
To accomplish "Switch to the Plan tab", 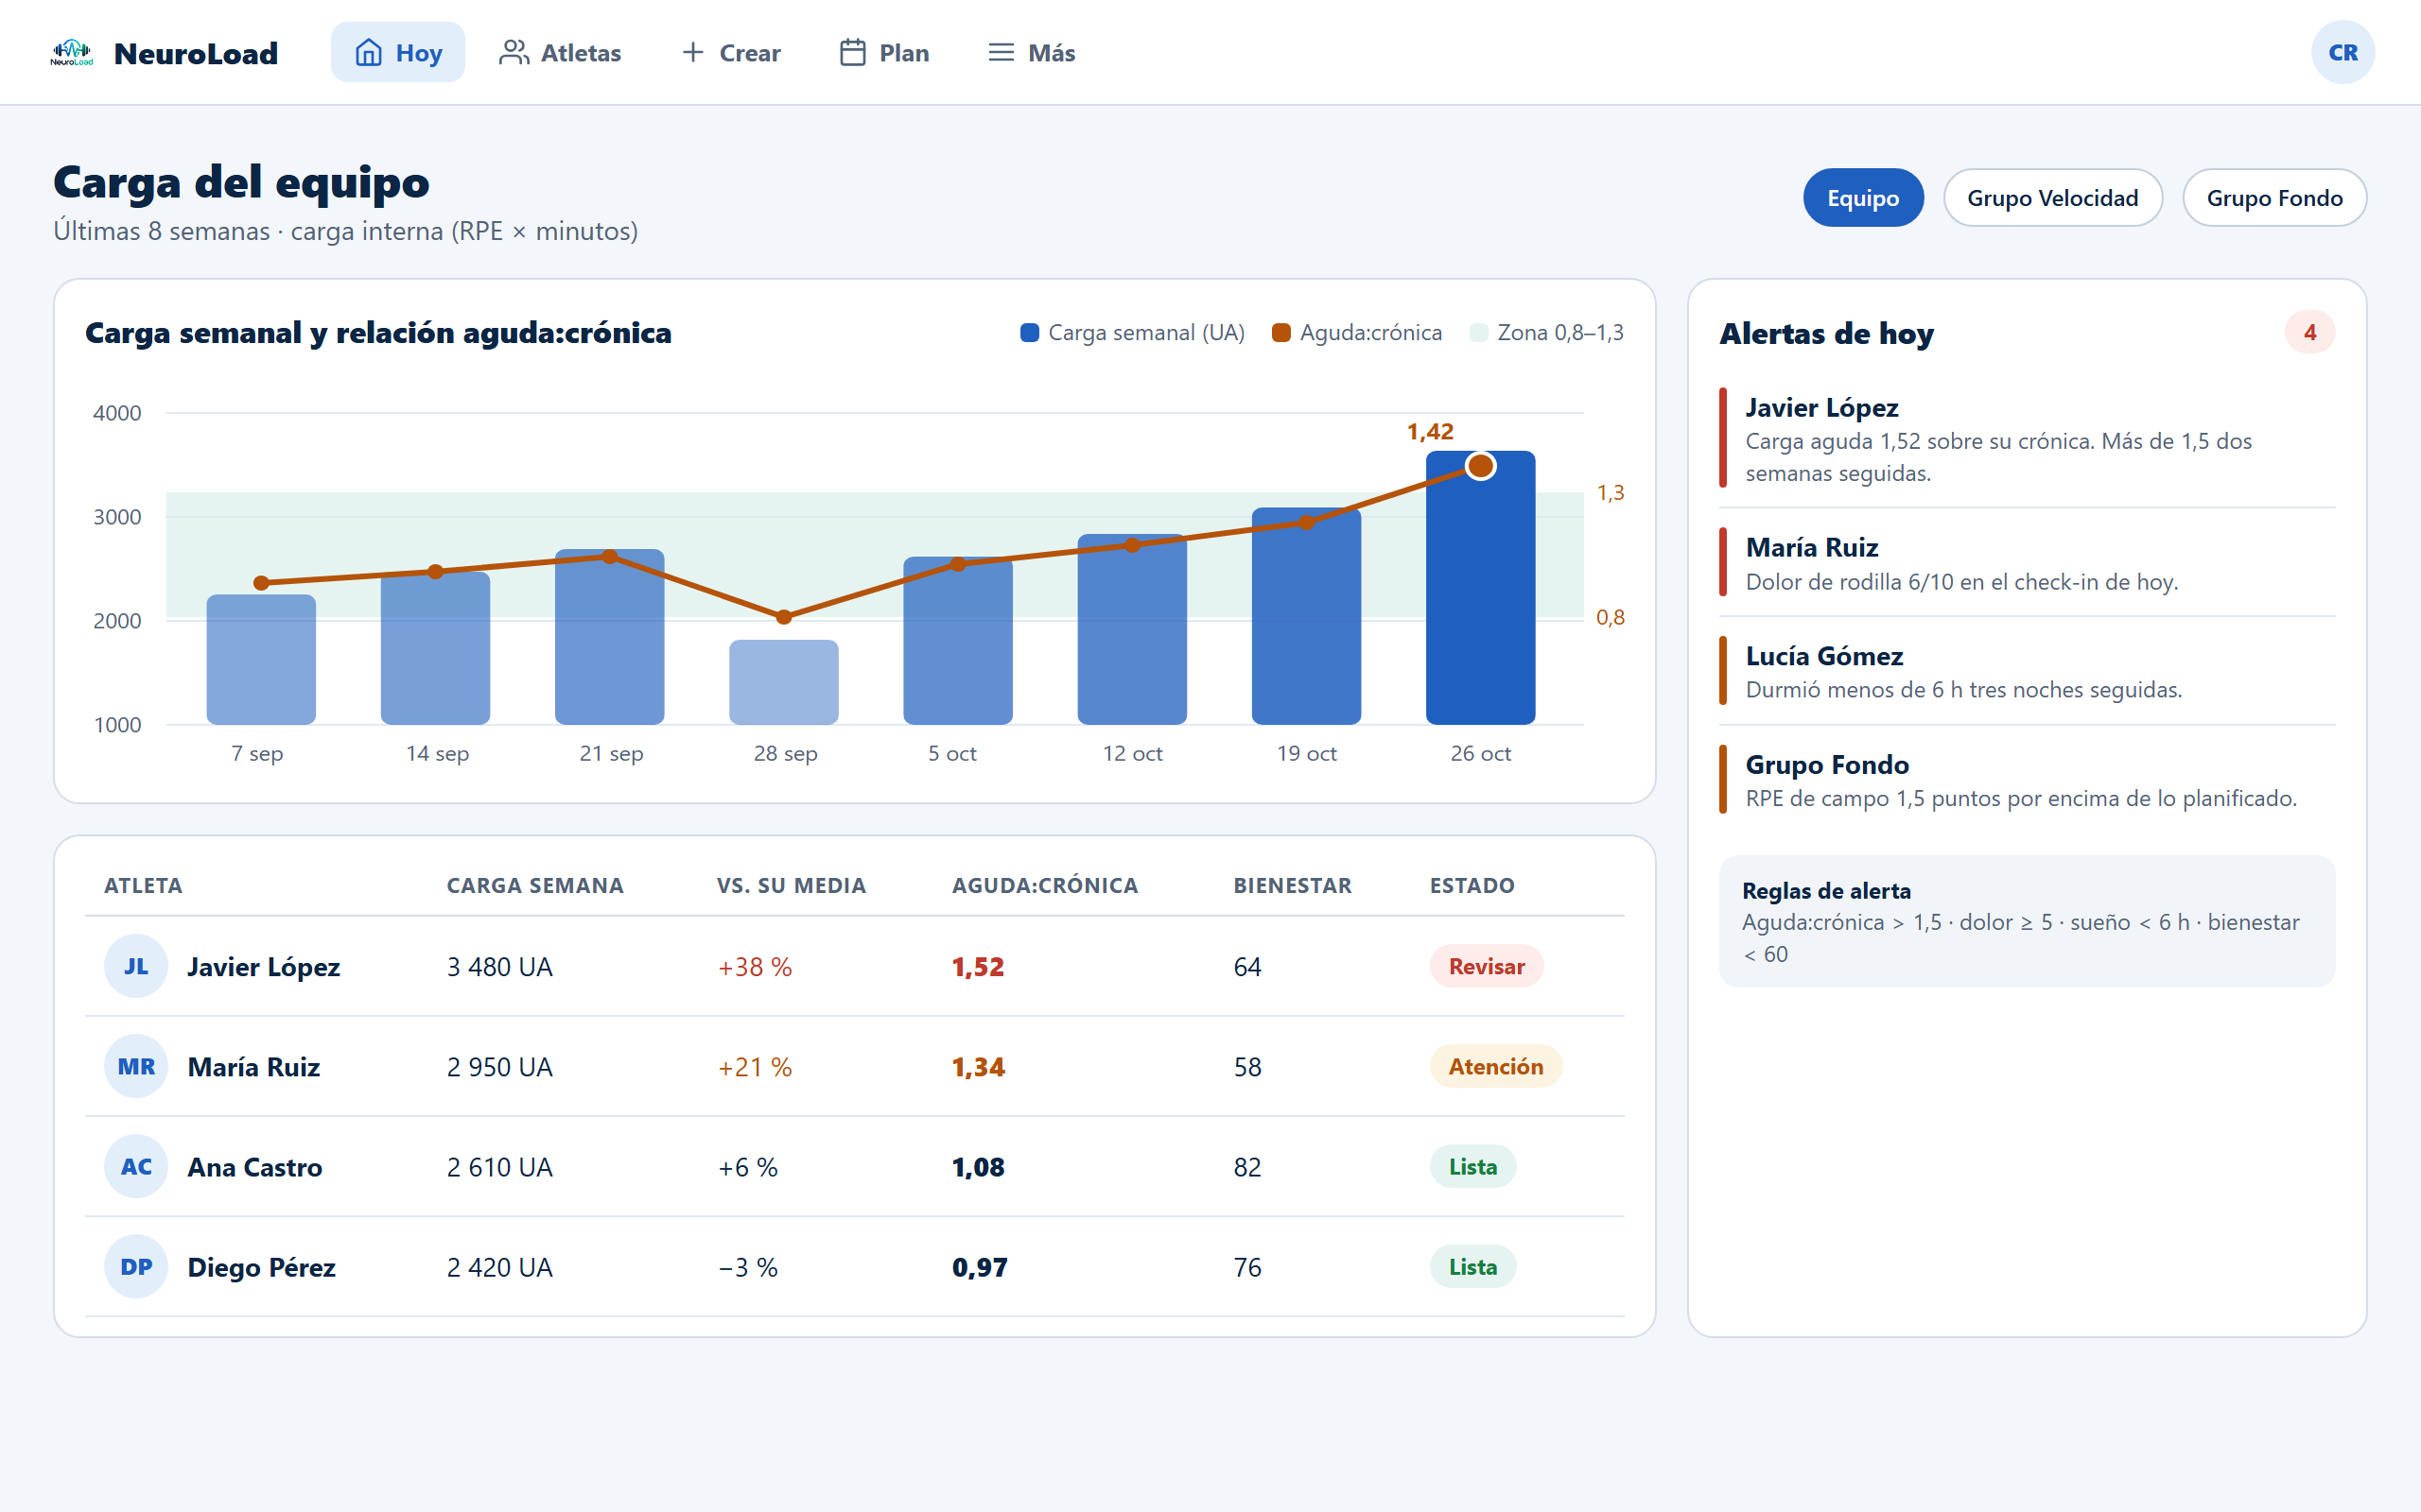I will pyautogui.click(x=884, y=52).
